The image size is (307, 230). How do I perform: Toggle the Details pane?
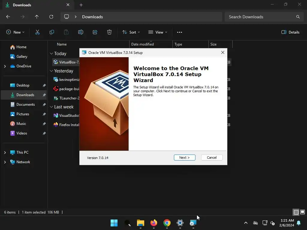click(x=290, y=32)
